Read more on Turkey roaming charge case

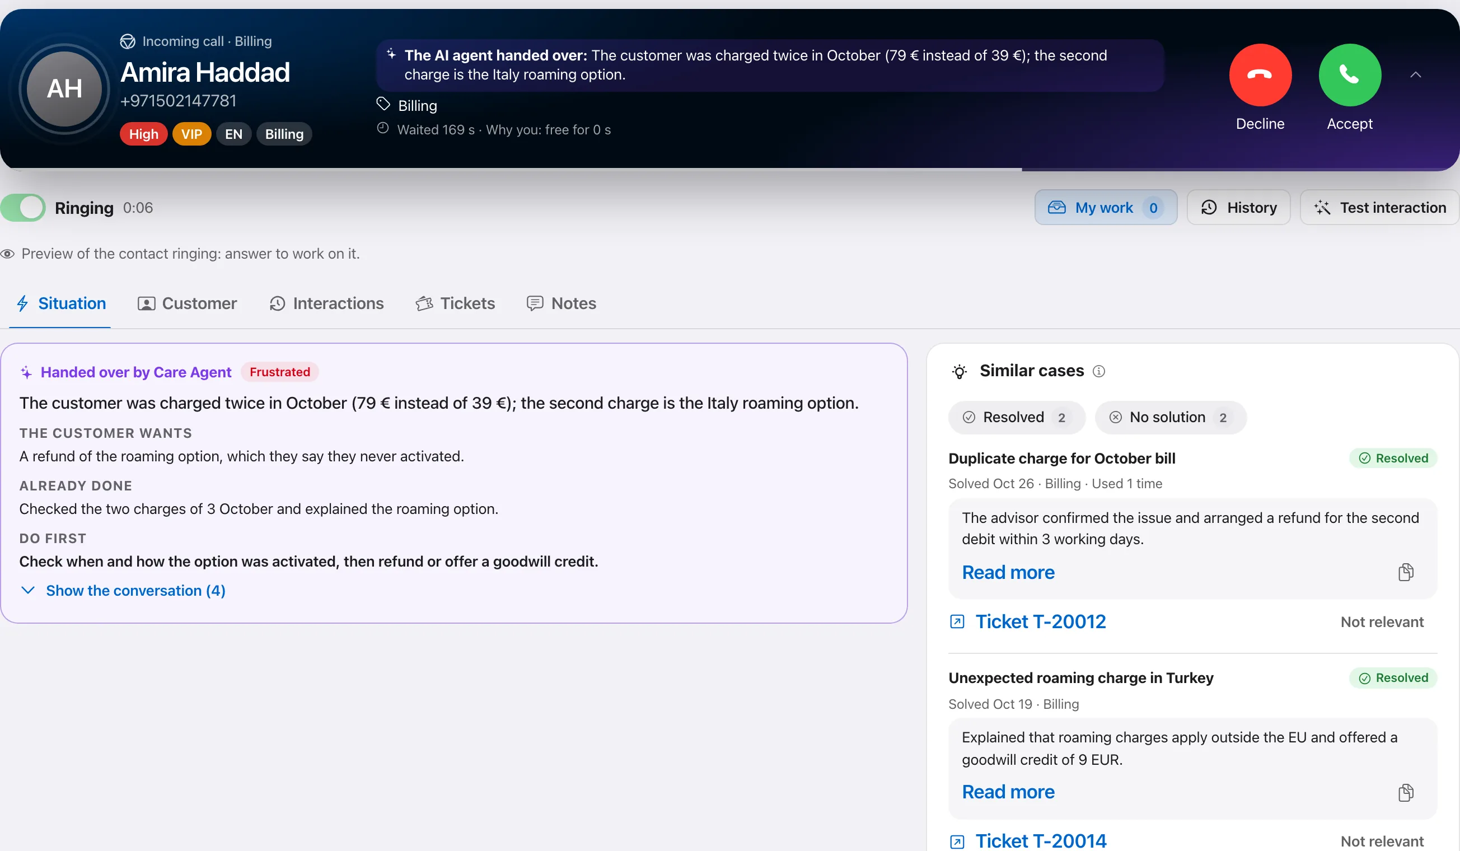tap(1008, 792)
